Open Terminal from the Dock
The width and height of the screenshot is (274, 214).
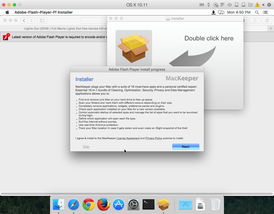click(148, 204)
